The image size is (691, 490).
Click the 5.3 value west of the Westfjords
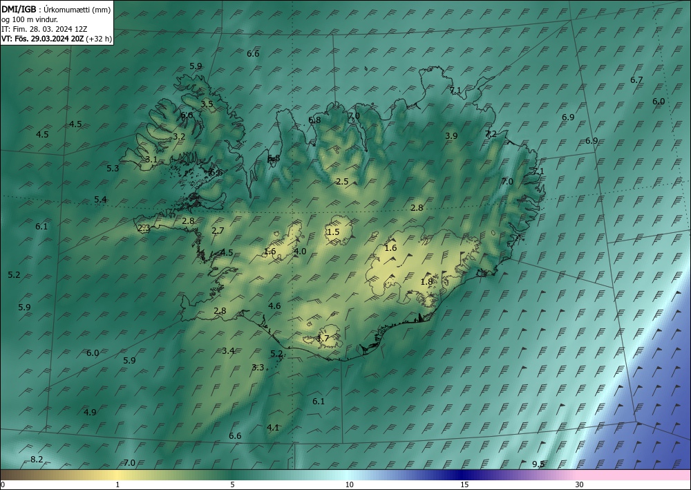click(113, 169)
